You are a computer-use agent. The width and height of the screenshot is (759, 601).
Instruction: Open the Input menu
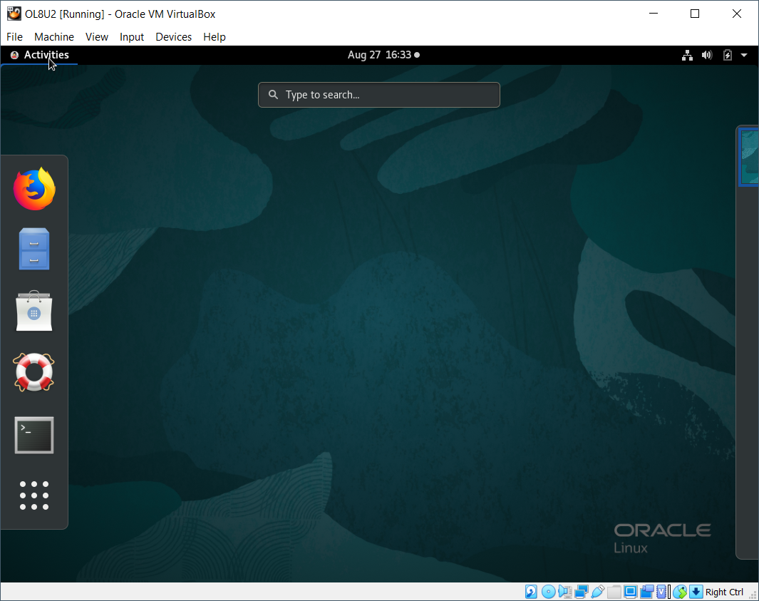click(131, 37)
